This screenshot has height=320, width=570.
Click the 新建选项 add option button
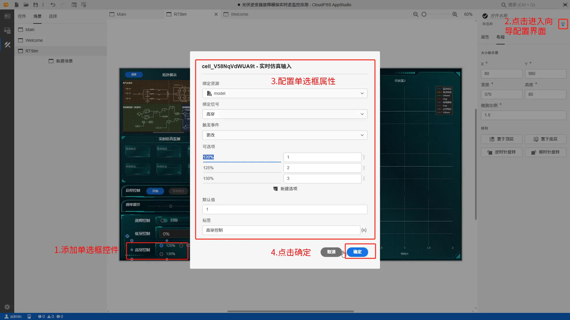(285, 189)
